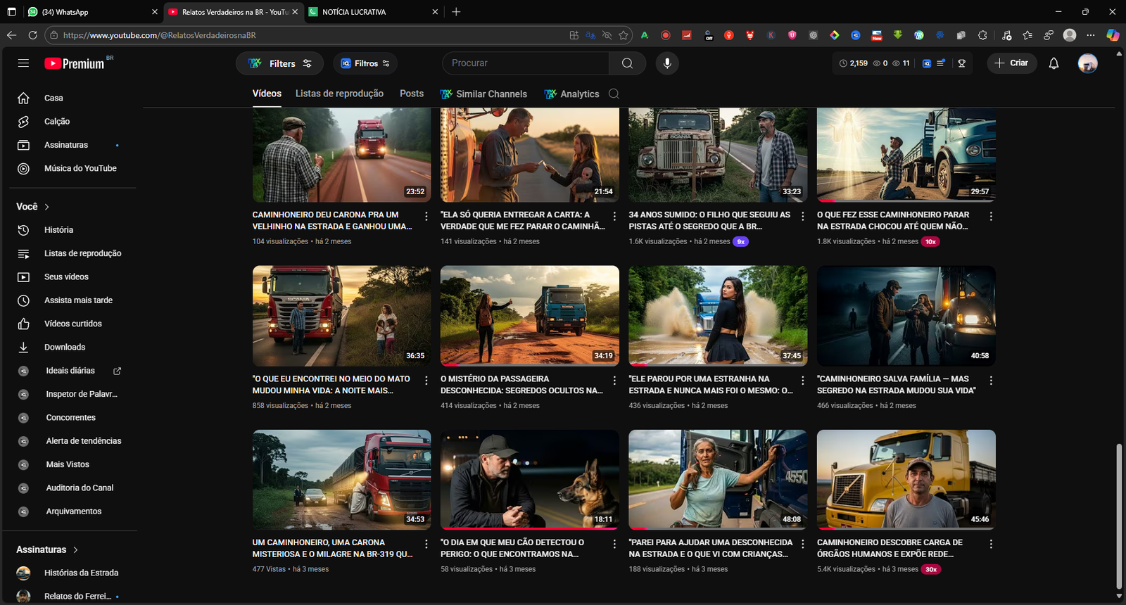Toggle the blue Filtros button

(365, 63)
